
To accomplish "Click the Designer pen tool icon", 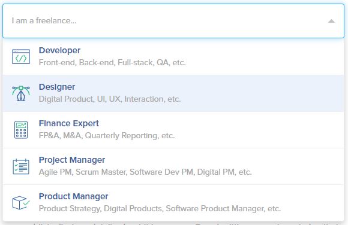I will [x=21, y=93].
